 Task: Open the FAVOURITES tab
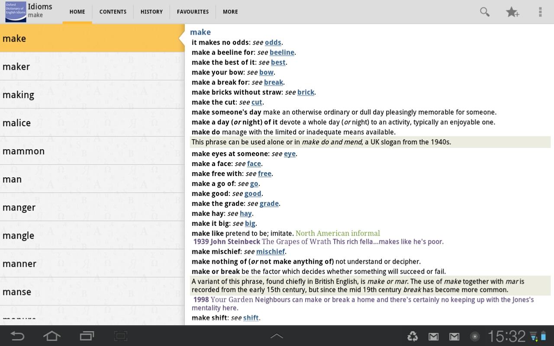point(193,12)
